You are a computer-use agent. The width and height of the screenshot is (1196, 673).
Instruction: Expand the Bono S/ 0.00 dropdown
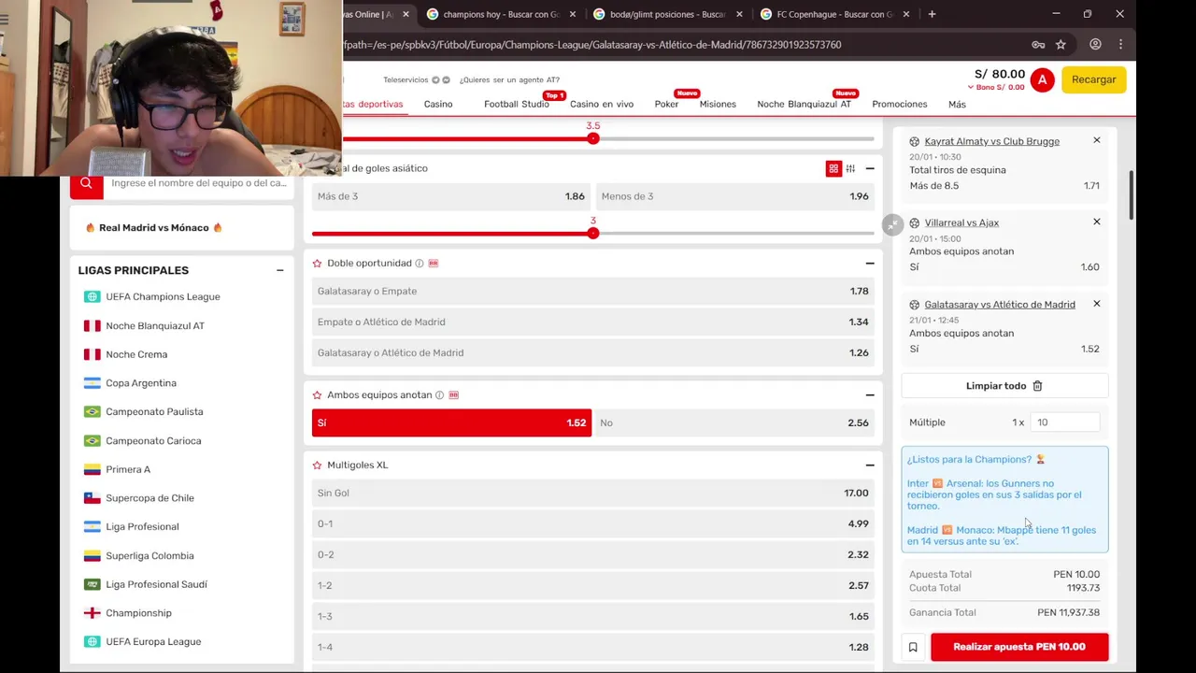(x=996, y=87)
